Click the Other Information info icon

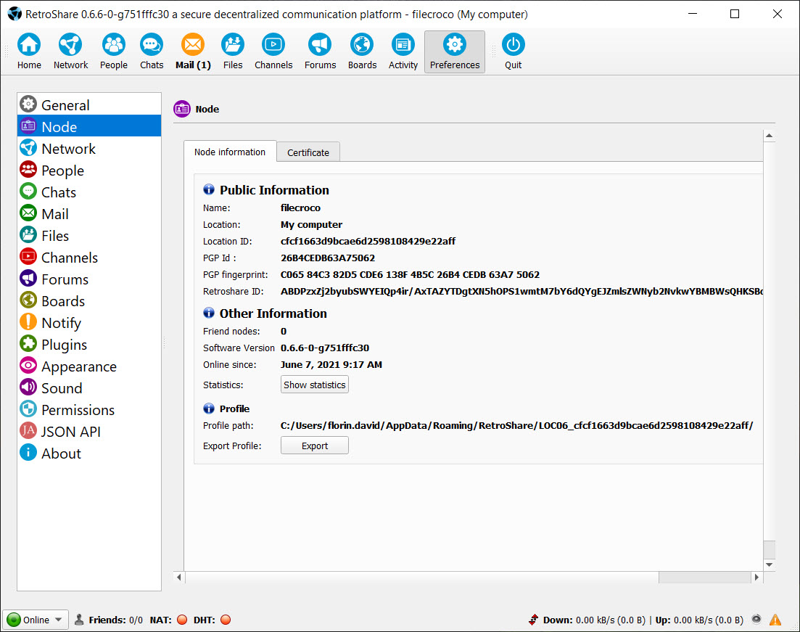pyautogui.click(x=209, y=313)
